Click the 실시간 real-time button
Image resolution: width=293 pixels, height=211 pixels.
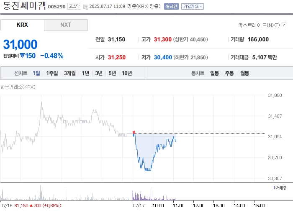171,7
